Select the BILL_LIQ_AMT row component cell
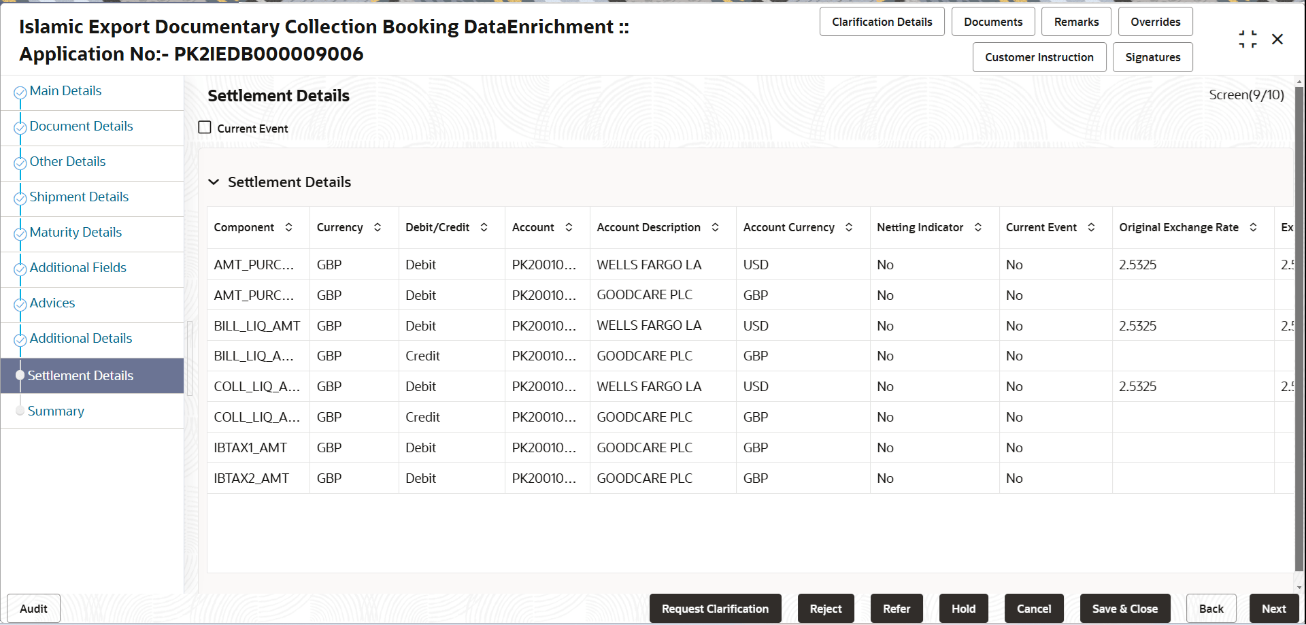The height and width of the screenshot is (625, 1306). [257, 326]
